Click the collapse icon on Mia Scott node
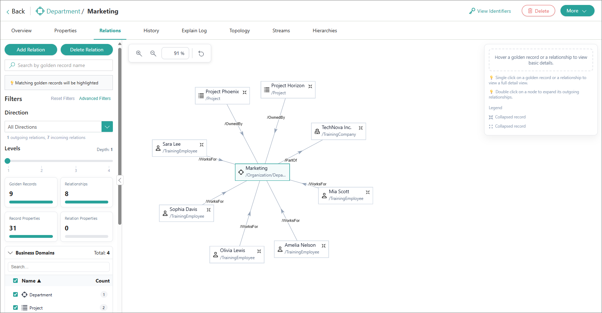Image resolution: width=602 pixels, height=313 pixels. click(x=368, y=192)
